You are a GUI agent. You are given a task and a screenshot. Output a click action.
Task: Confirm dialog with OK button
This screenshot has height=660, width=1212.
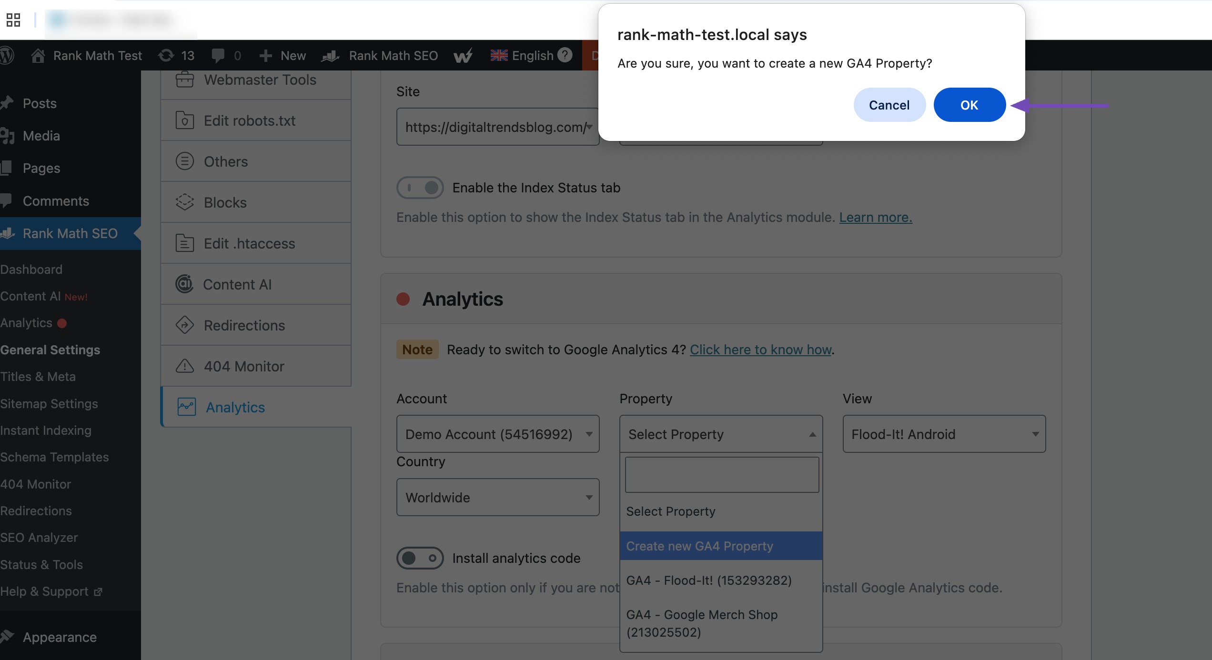(969, 105)
